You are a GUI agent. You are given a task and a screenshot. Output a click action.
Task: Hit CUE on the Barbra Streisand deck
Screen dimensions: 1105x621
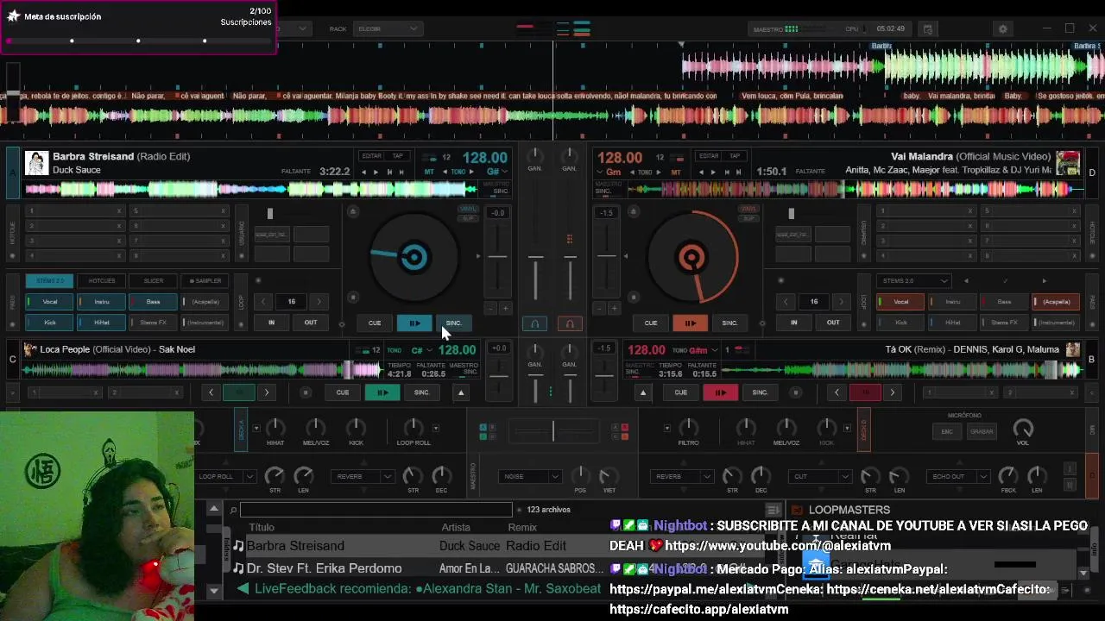375,323
